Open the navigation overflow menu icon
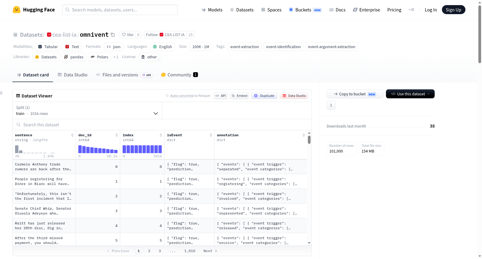The width and height of the screenshot is (482, 259). click(x=411, y=10)
